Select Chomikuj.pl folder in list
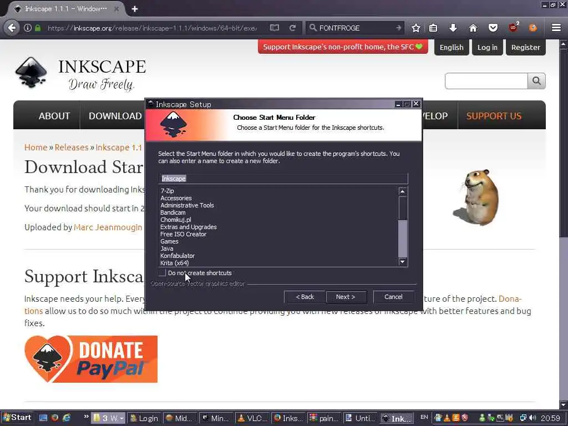This screenshot has height=426, width=568. pyautogui.click(x=176, y=220)
